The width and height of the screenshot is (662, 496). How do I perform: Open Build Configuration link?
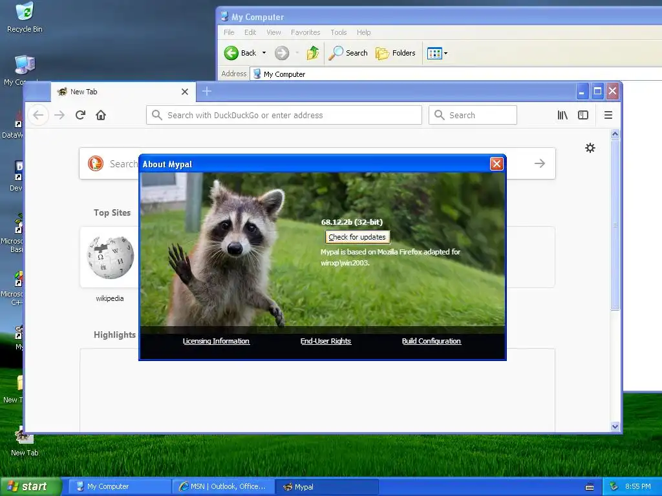click(x=431, y=341)
